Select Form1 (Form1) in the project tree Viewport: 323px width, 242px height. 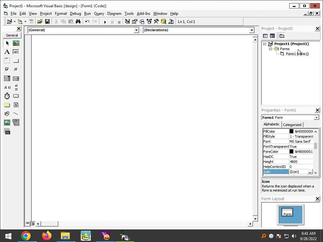[297, 54]
